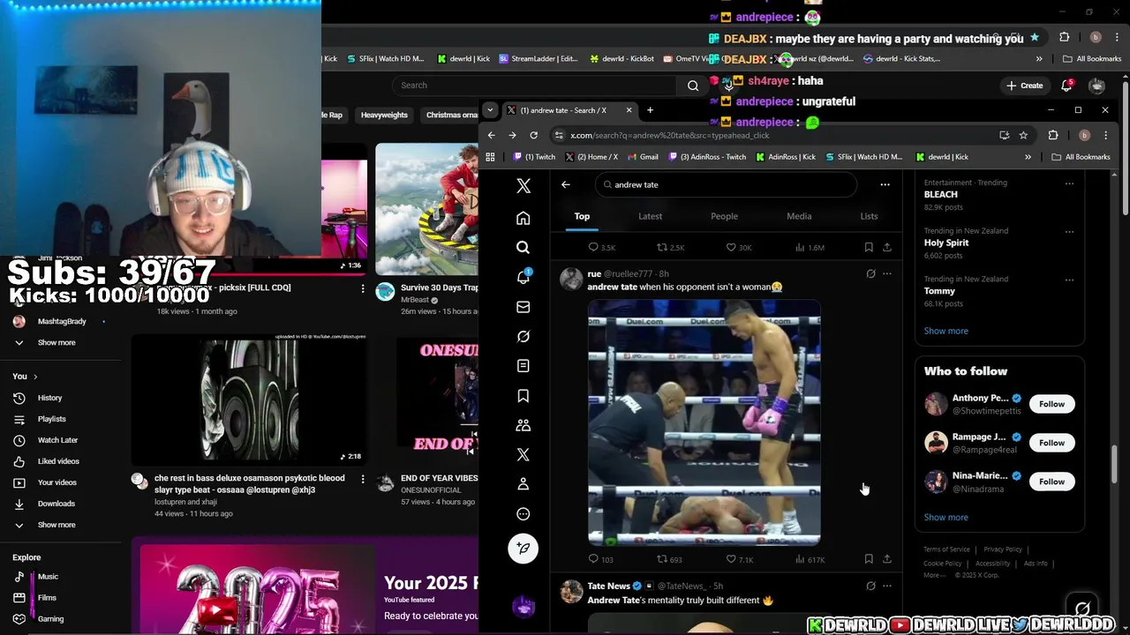The height and width of the screenshot is (635, 1130).
Task: Open More circle icon in X sidebar
Action: (524, 514)
